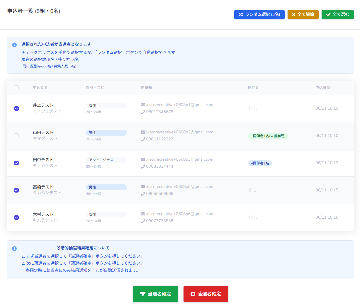This screenshot has height=306, width=360.
Task: Click the checkmark icon on 全て選択 button
Action: click(328, 15)
